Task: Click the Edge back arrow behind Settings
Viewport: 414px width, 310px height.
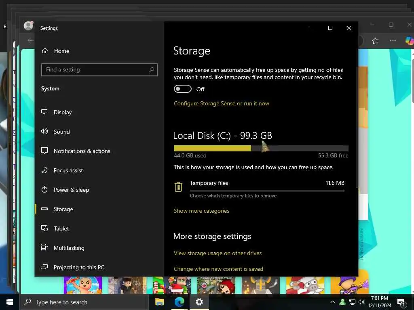Action: click(30, 41)
